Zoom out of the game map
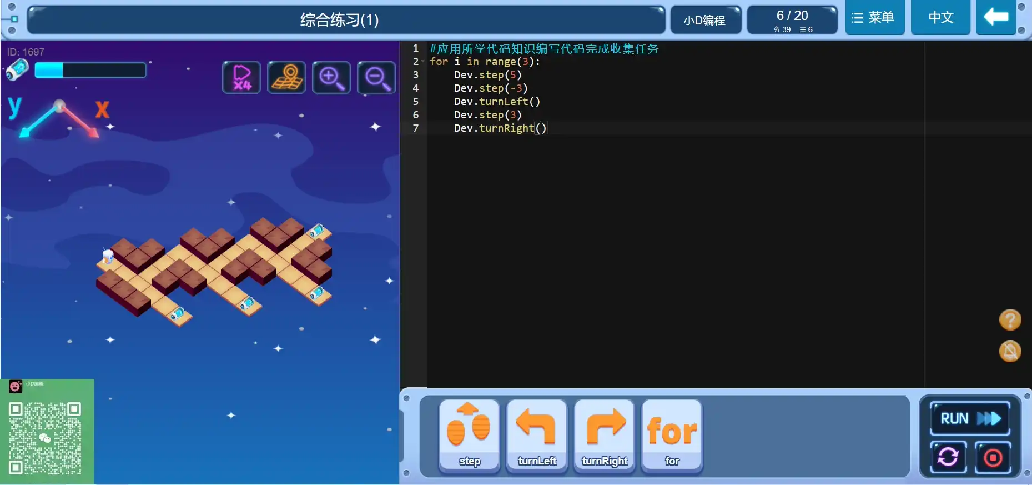1032x485 pixels. 376,78
